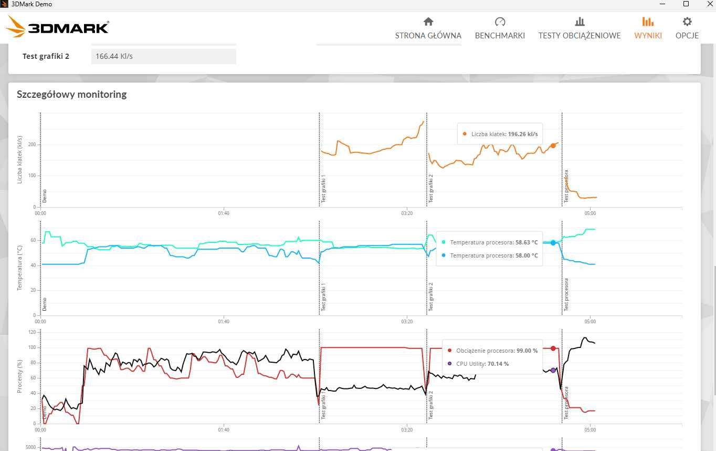Click the "Liczba klatek (kl/s)" axis title
Image resolution: width=716 pixels, height=451 pixels.
[20, 159]
